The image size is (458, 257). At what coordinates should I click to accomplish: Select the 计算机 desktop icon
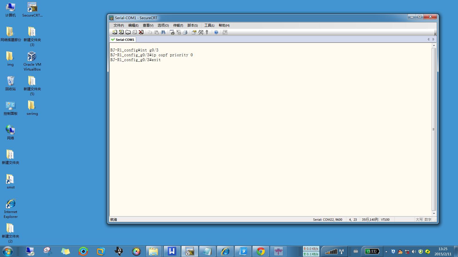11,10
